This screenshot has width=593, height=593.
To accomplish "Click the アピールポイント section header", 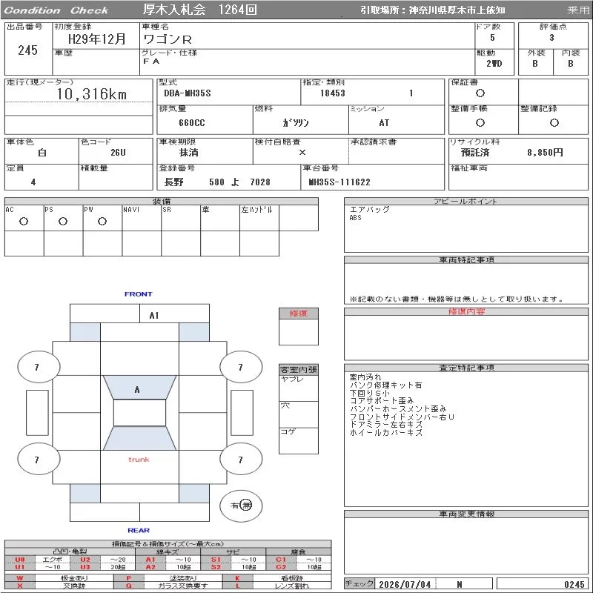I will coord(466,201).
